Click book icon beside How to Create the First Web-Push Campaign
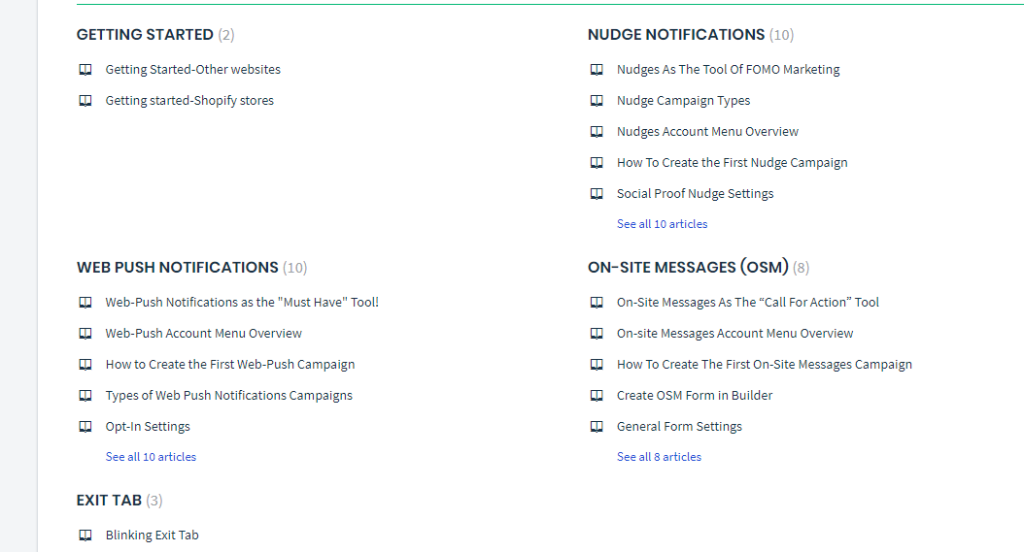 [85, 365]
